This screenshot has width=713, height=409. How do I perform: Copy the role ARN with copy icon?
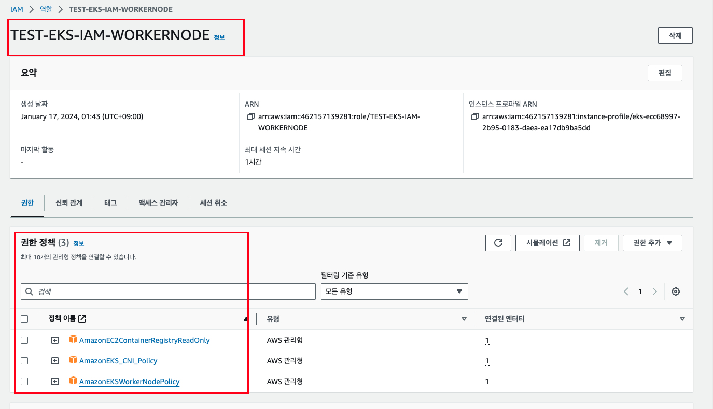251,117
